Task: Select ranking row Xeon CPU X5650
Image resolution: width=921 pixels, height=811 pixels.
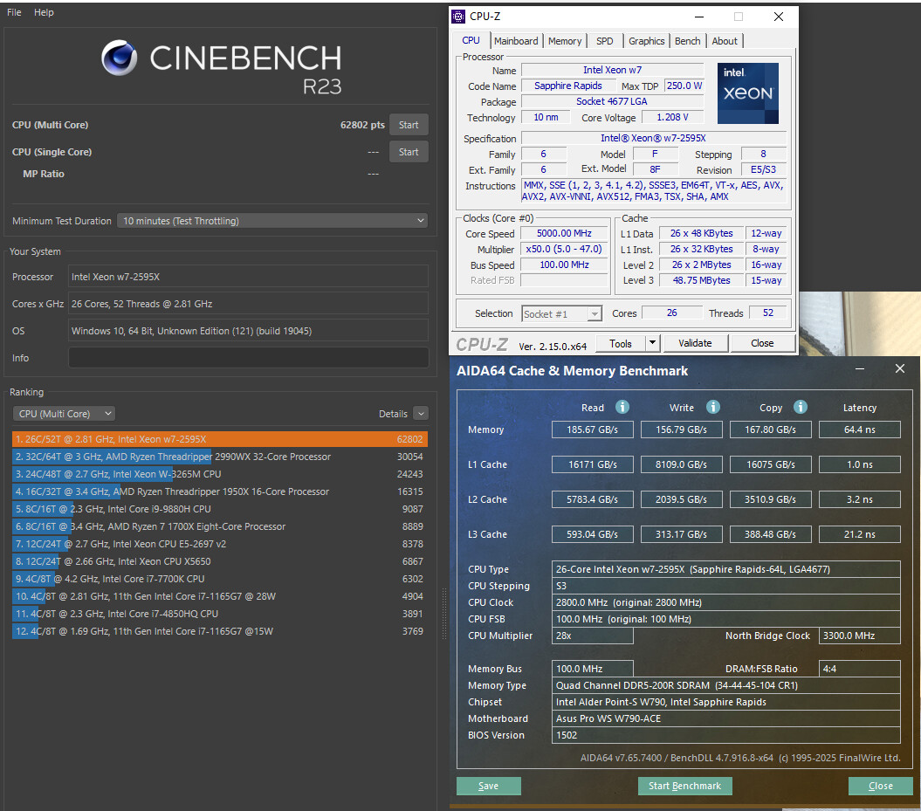Action: [x=220, y=561]
